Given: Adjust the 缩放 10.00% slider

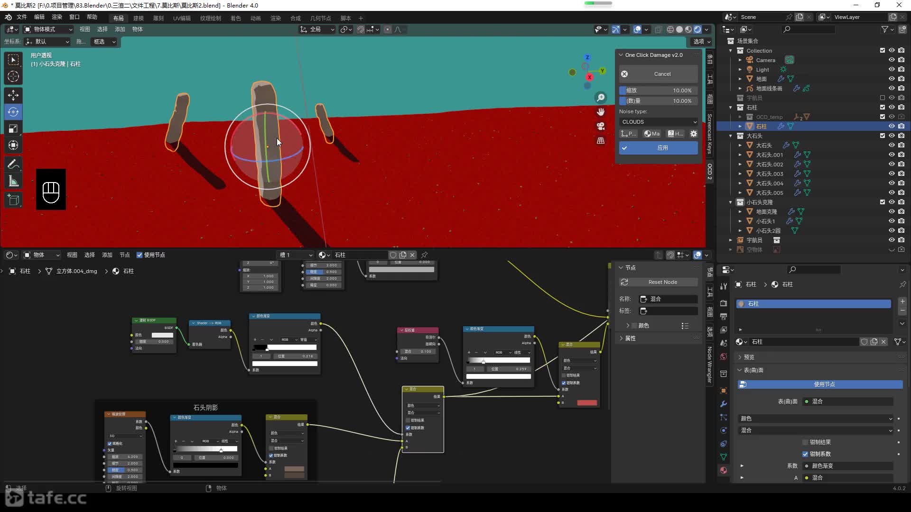Looking at the screenshot, I should pyautogui.click(x=658, y=91).
